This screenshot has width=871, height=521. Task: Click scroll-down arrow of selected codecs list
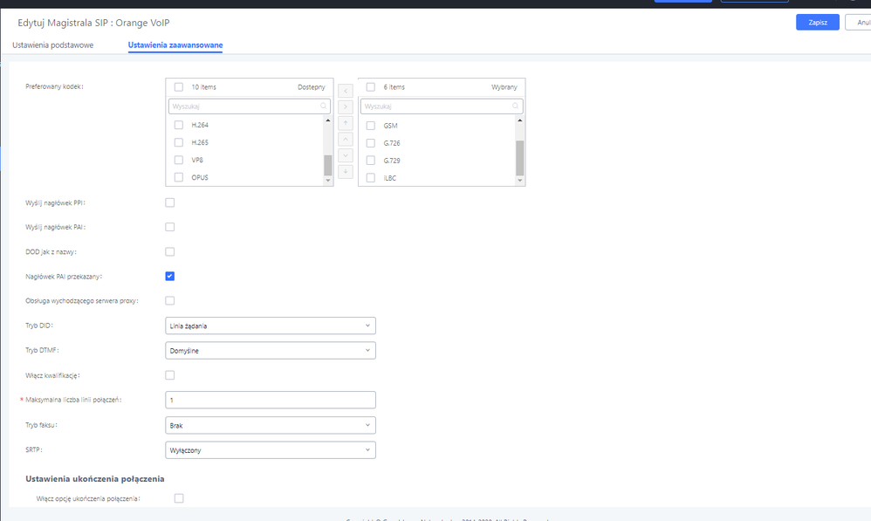[x=520, y=180]
